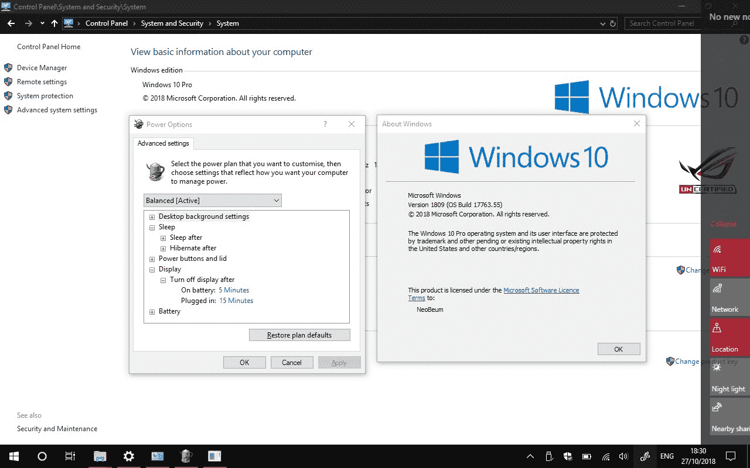Click the volume speaker tray icon
The width and height of the screenshot is (750, 468).
tap(623, 456)
